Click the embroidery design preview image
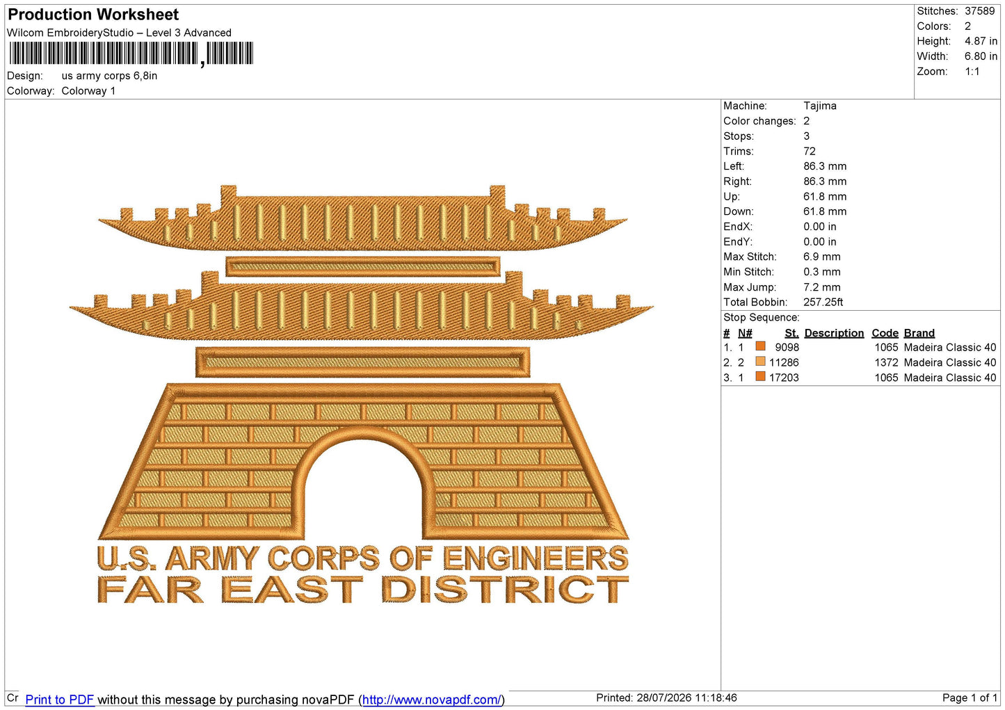The image size is (1005, 710). [x=362, y=394]
